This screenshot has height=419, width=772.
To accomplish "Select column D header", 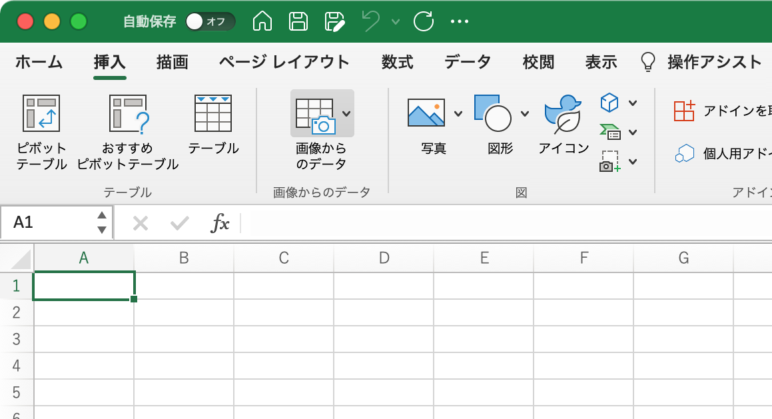I will coord(384,258).
